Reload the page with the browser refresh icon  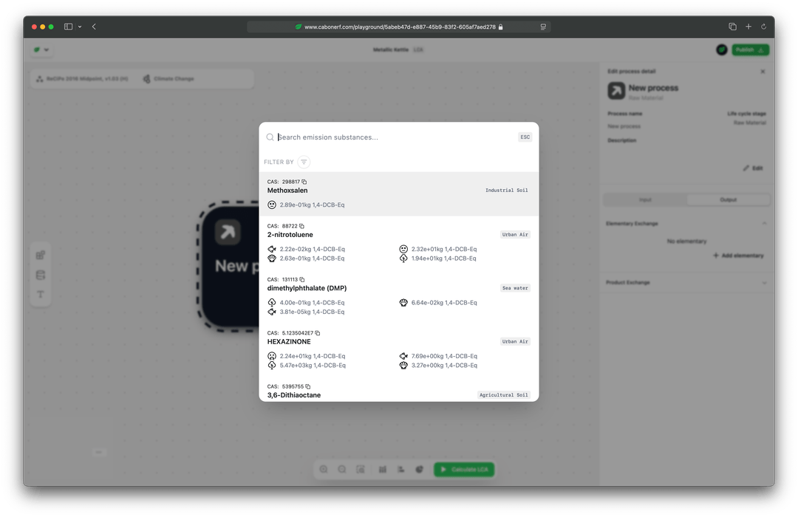(763, 27)
